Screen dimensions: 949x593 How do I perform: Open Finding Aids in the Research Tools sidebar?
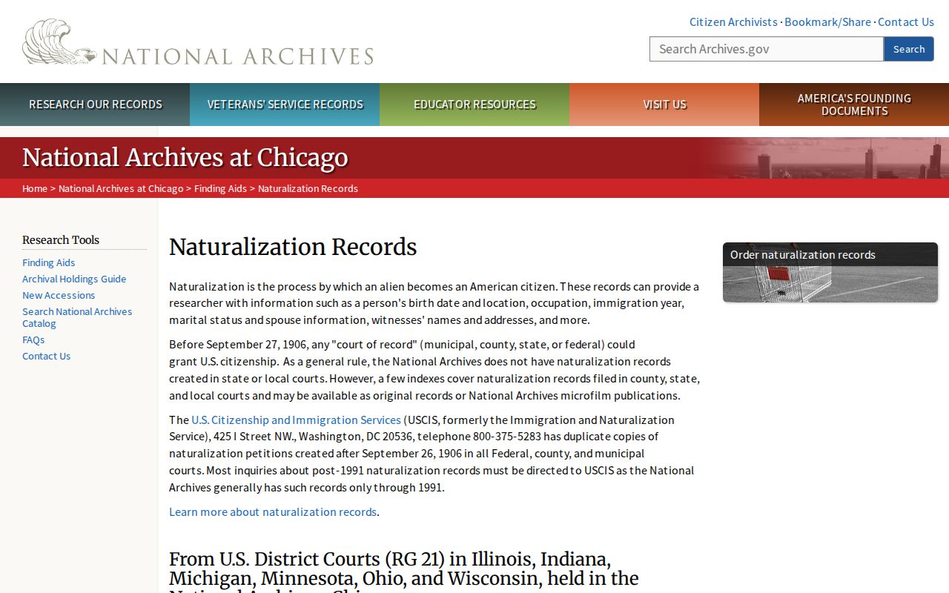point(48,262)
